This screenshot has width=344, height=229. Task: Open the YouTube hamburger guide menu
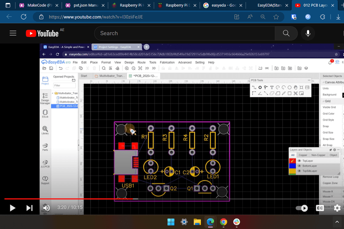point(13,33)
